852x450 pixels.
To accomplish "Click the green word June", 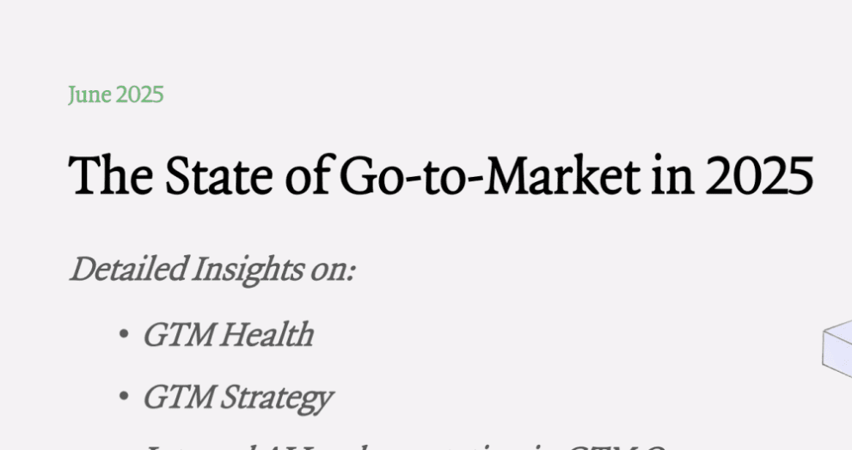I will [x=89, y=95].
